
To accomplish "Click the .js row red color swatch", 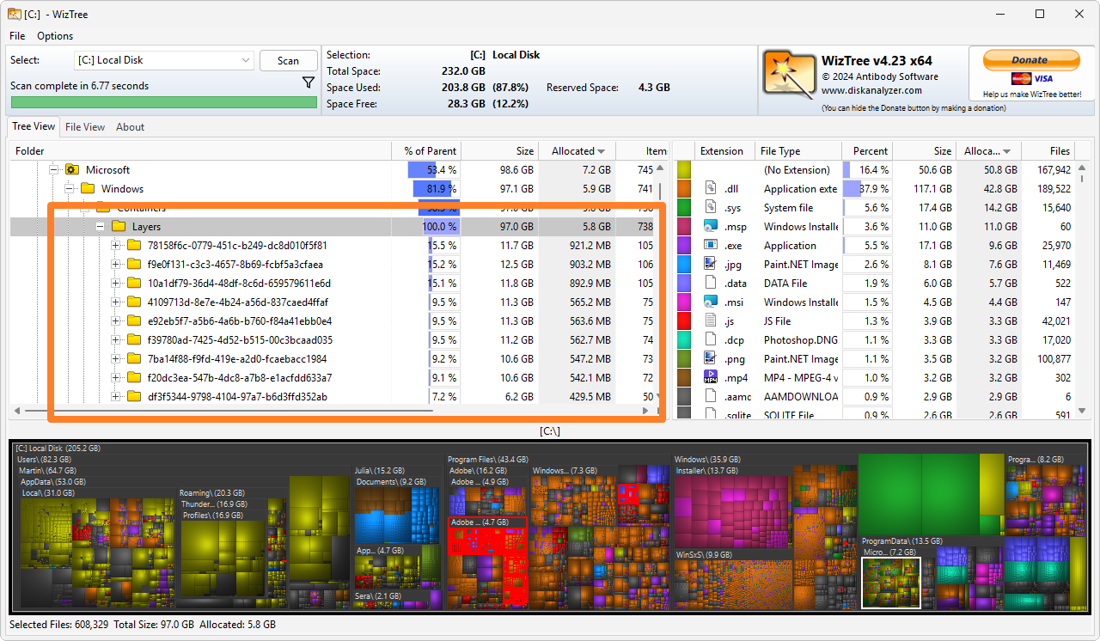I will (684, 320).
